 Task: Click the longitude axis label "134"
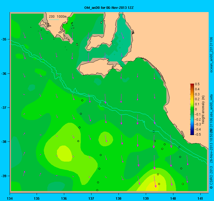click(10, 198)
